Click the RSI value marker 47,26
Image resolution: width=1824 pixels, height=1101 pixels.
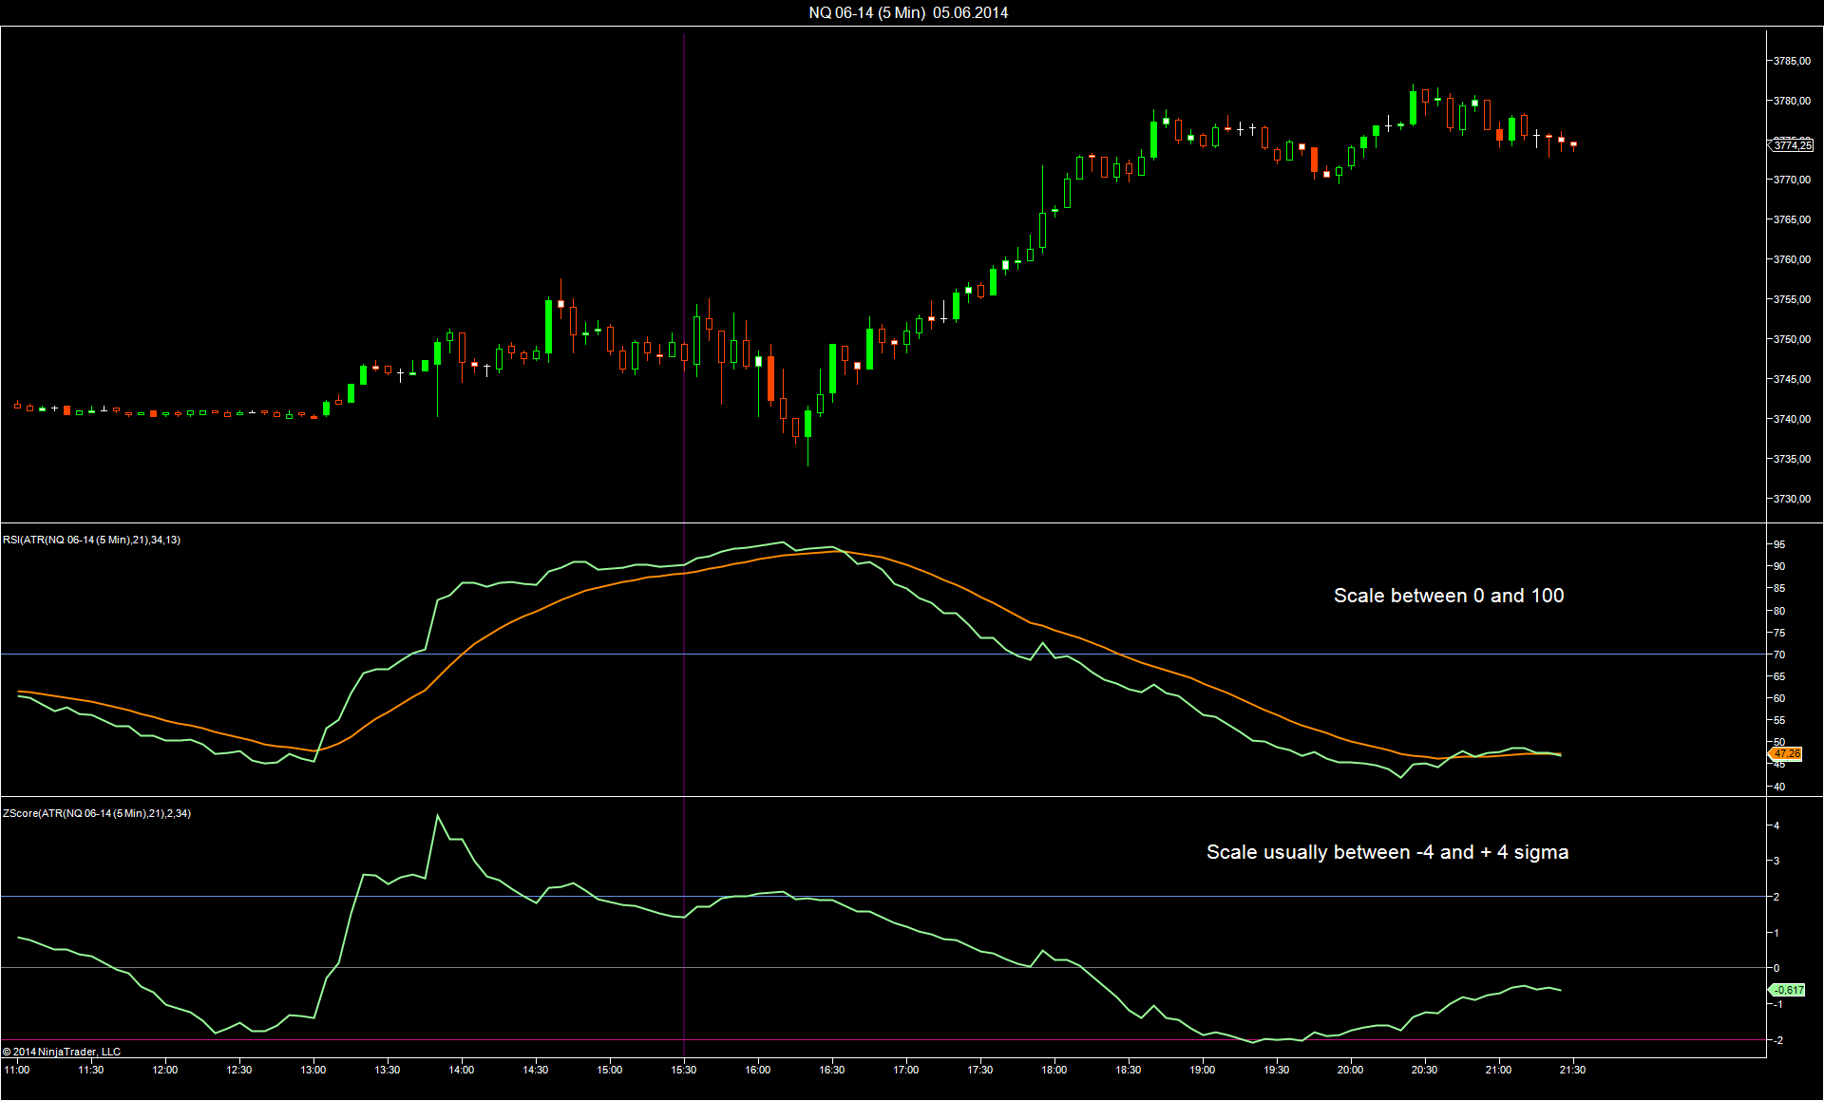pos(1786,754)
